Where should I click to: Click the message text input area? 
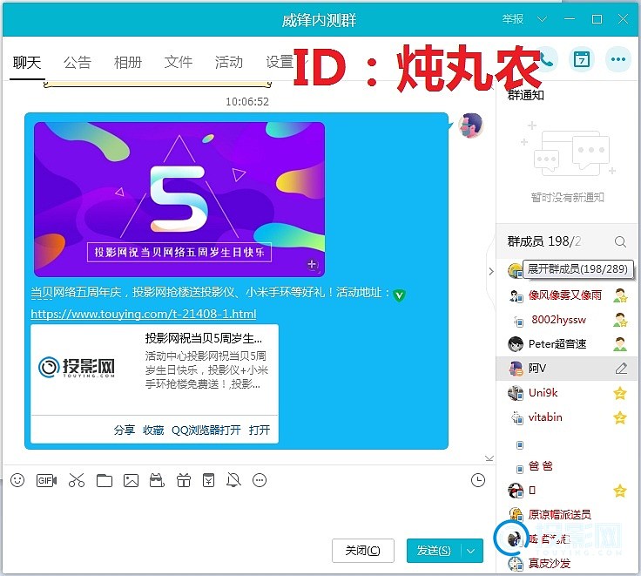click(247, 513)
